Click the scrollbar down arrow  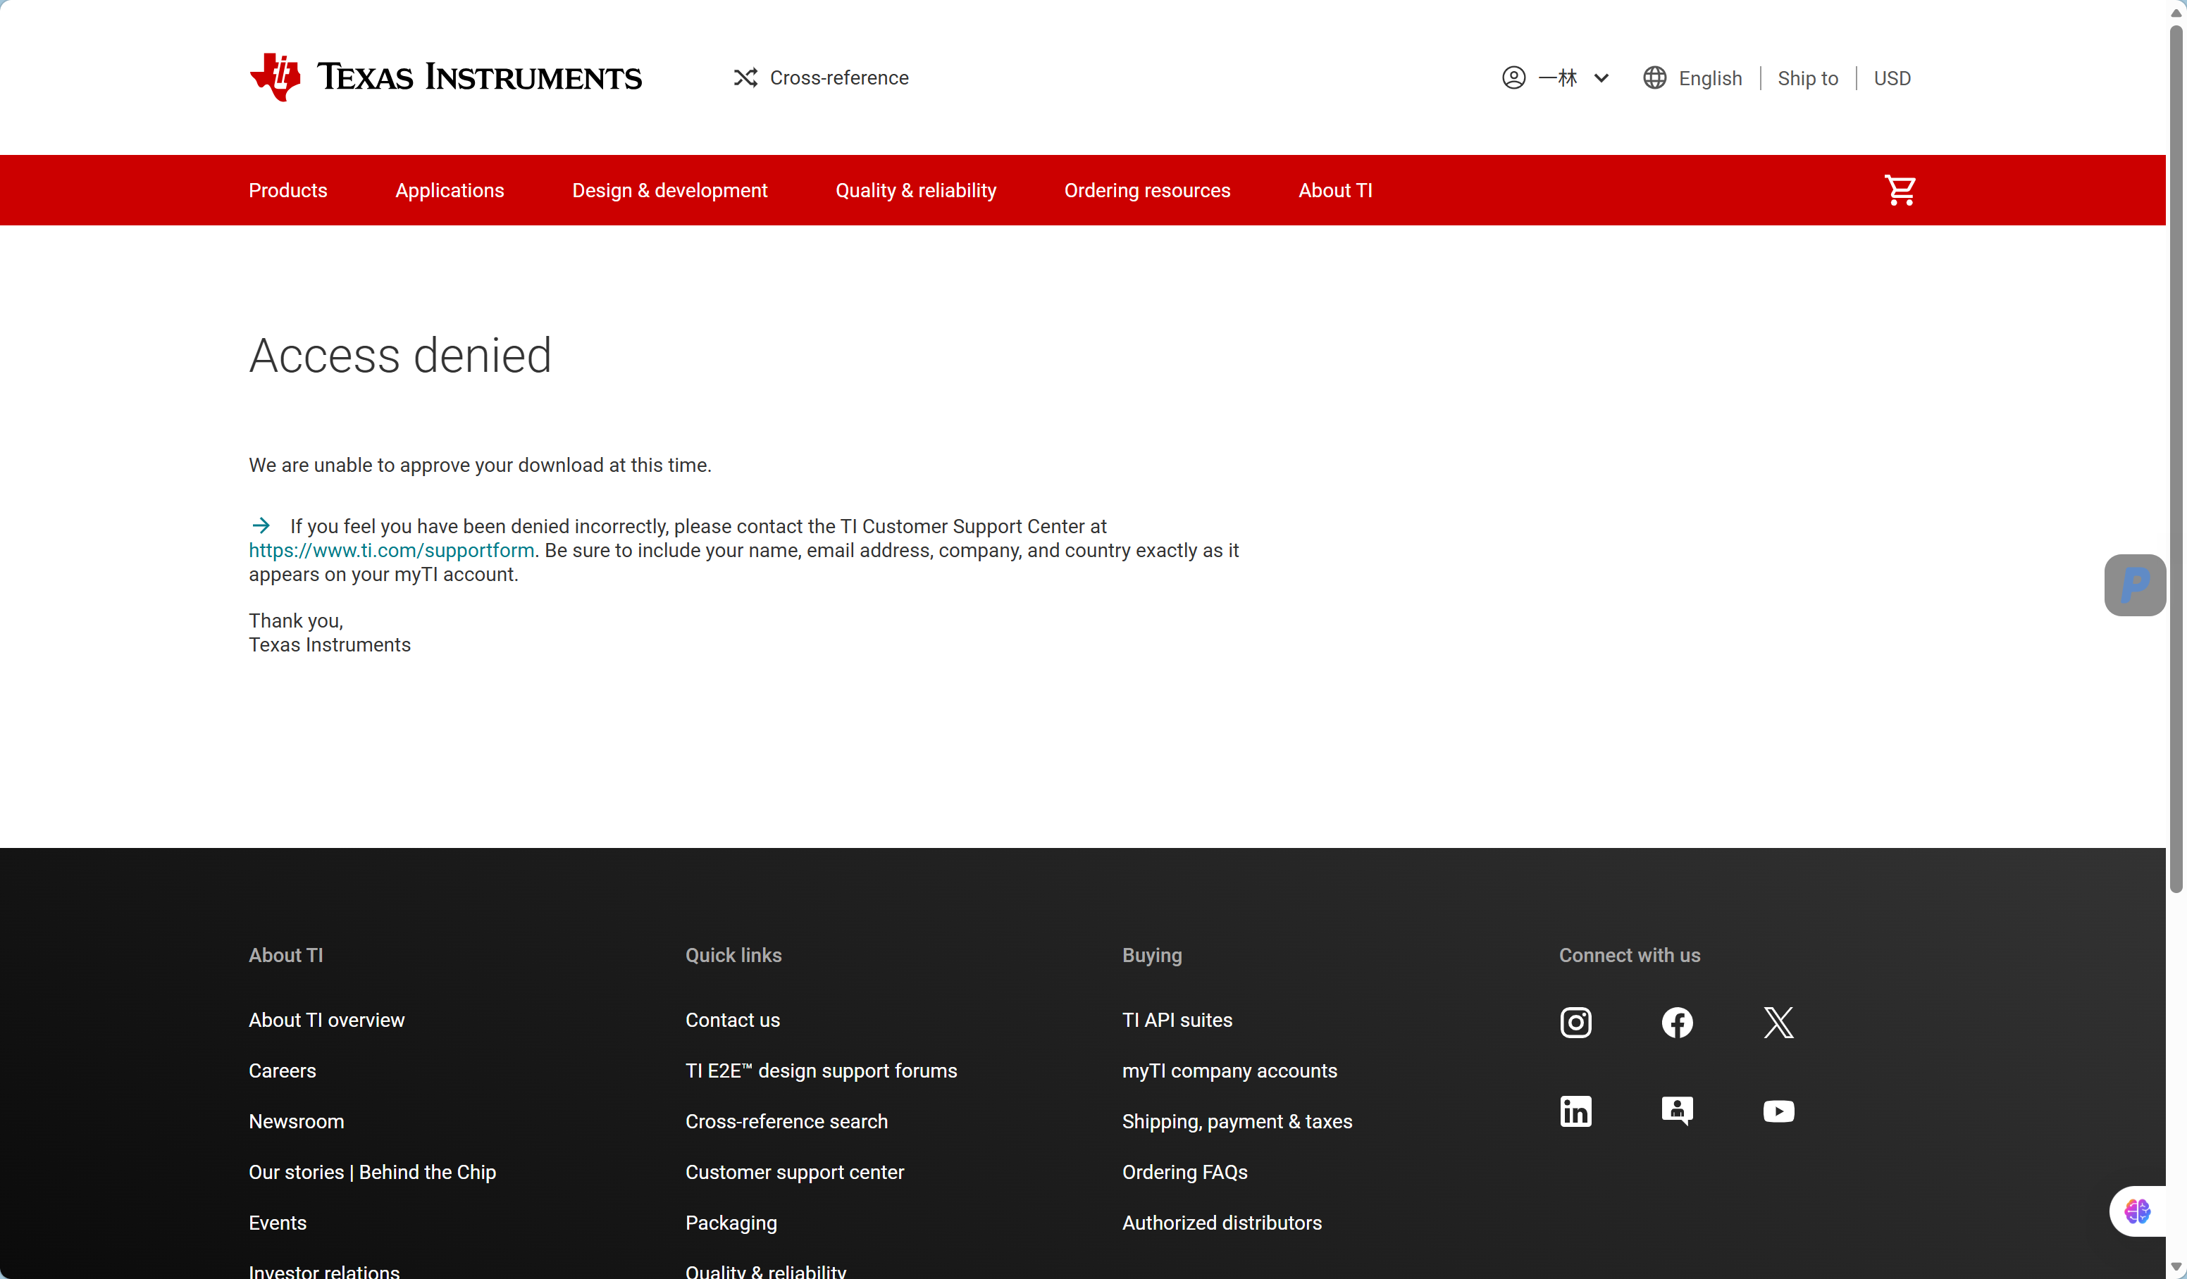(2176, 1268)
